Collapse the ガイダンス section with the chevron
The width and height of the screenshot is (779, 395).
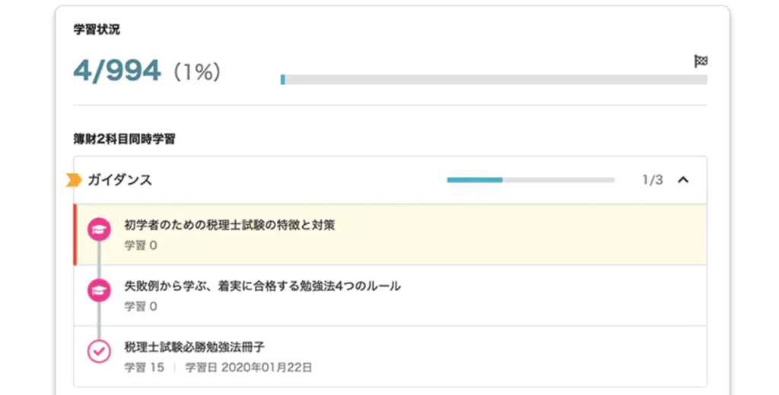(x=683, y=180)
